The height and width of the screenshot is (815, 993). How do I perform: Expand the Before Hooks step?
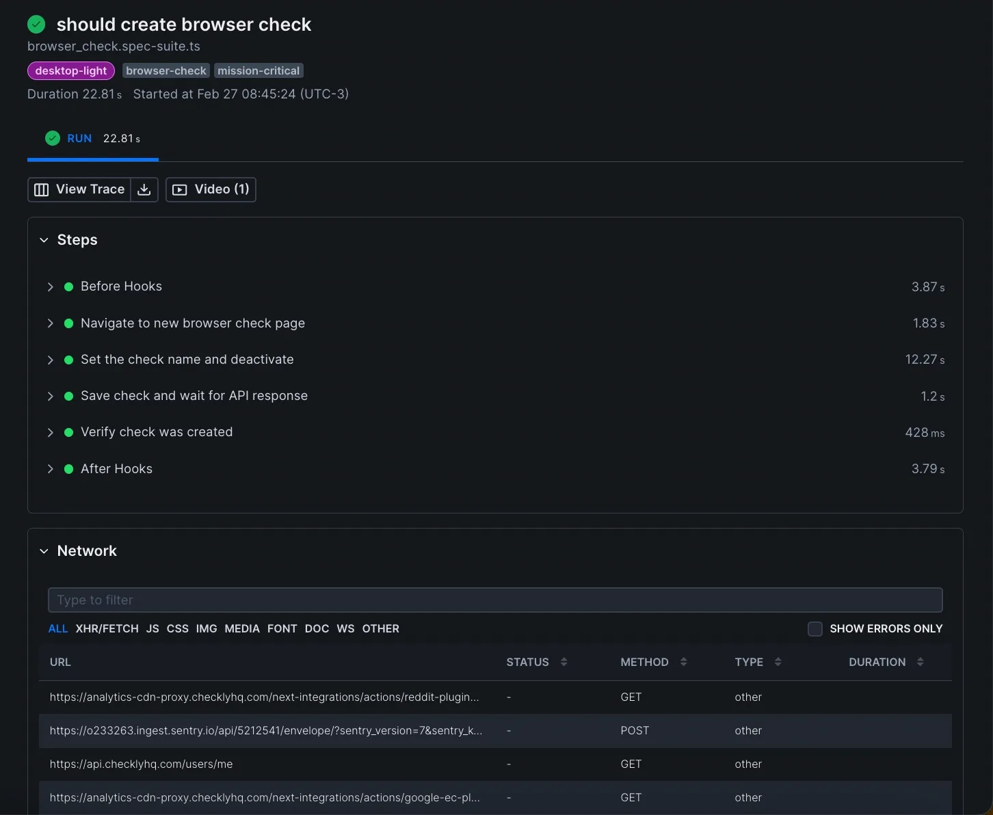[50, 287]
